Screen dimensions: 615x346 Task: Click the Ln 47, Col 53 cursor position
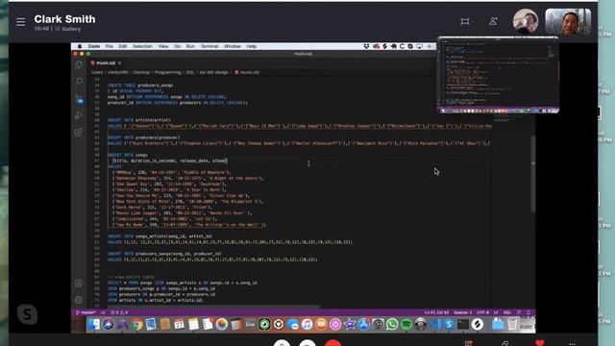(x=436, y=312)
